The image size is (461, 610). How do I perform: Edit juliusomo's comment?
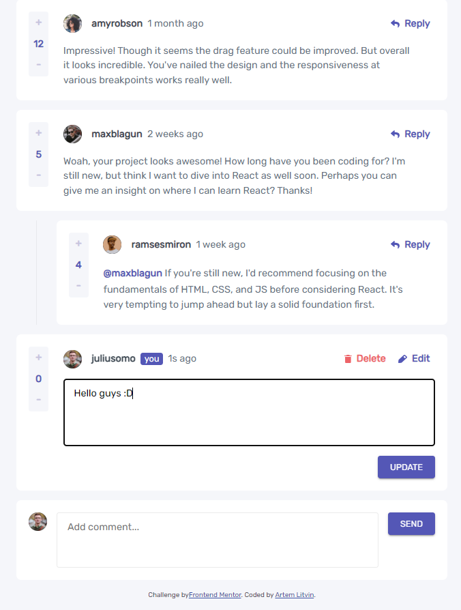pos(414,358)
